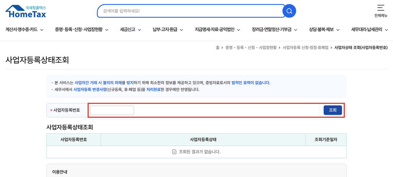Click the 사업자등록번호 table column header
The image size is (393, 177).
[74, 139]
